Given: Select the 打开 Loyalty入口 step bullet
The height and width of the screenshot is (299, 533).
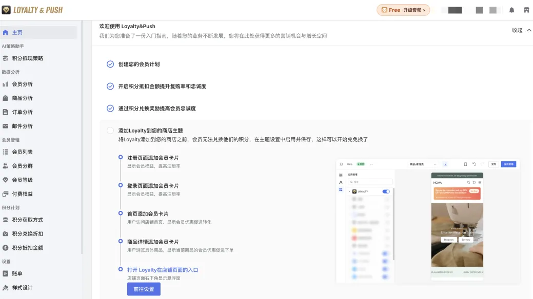Looking at the screenshot, I should click(121, 269).
